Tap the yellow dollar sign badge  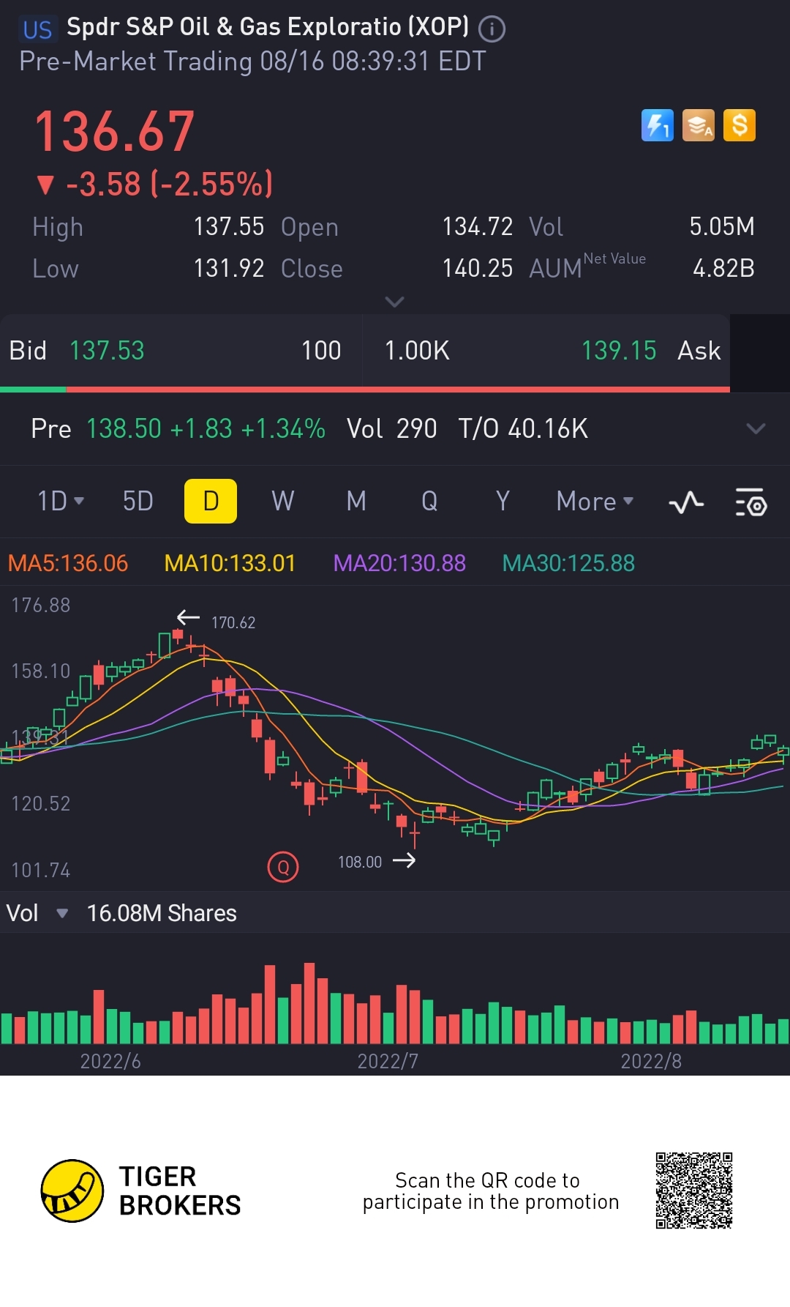[x=740, y=125]
